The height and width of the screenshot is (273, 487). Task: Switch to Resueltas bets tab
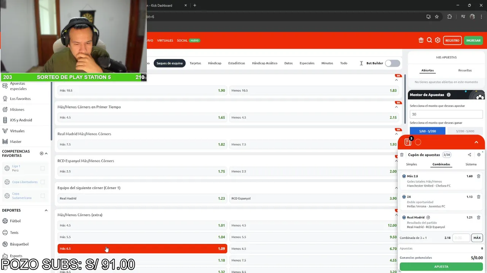465,70
